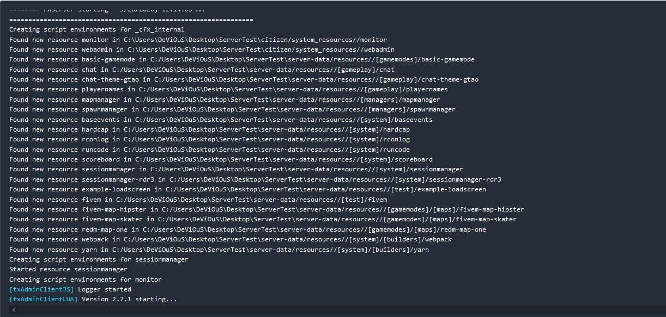The width and height of the screenshot is (666, 317).
Task: Click the yarn resource log line
Action: click(x=219, y=250)
